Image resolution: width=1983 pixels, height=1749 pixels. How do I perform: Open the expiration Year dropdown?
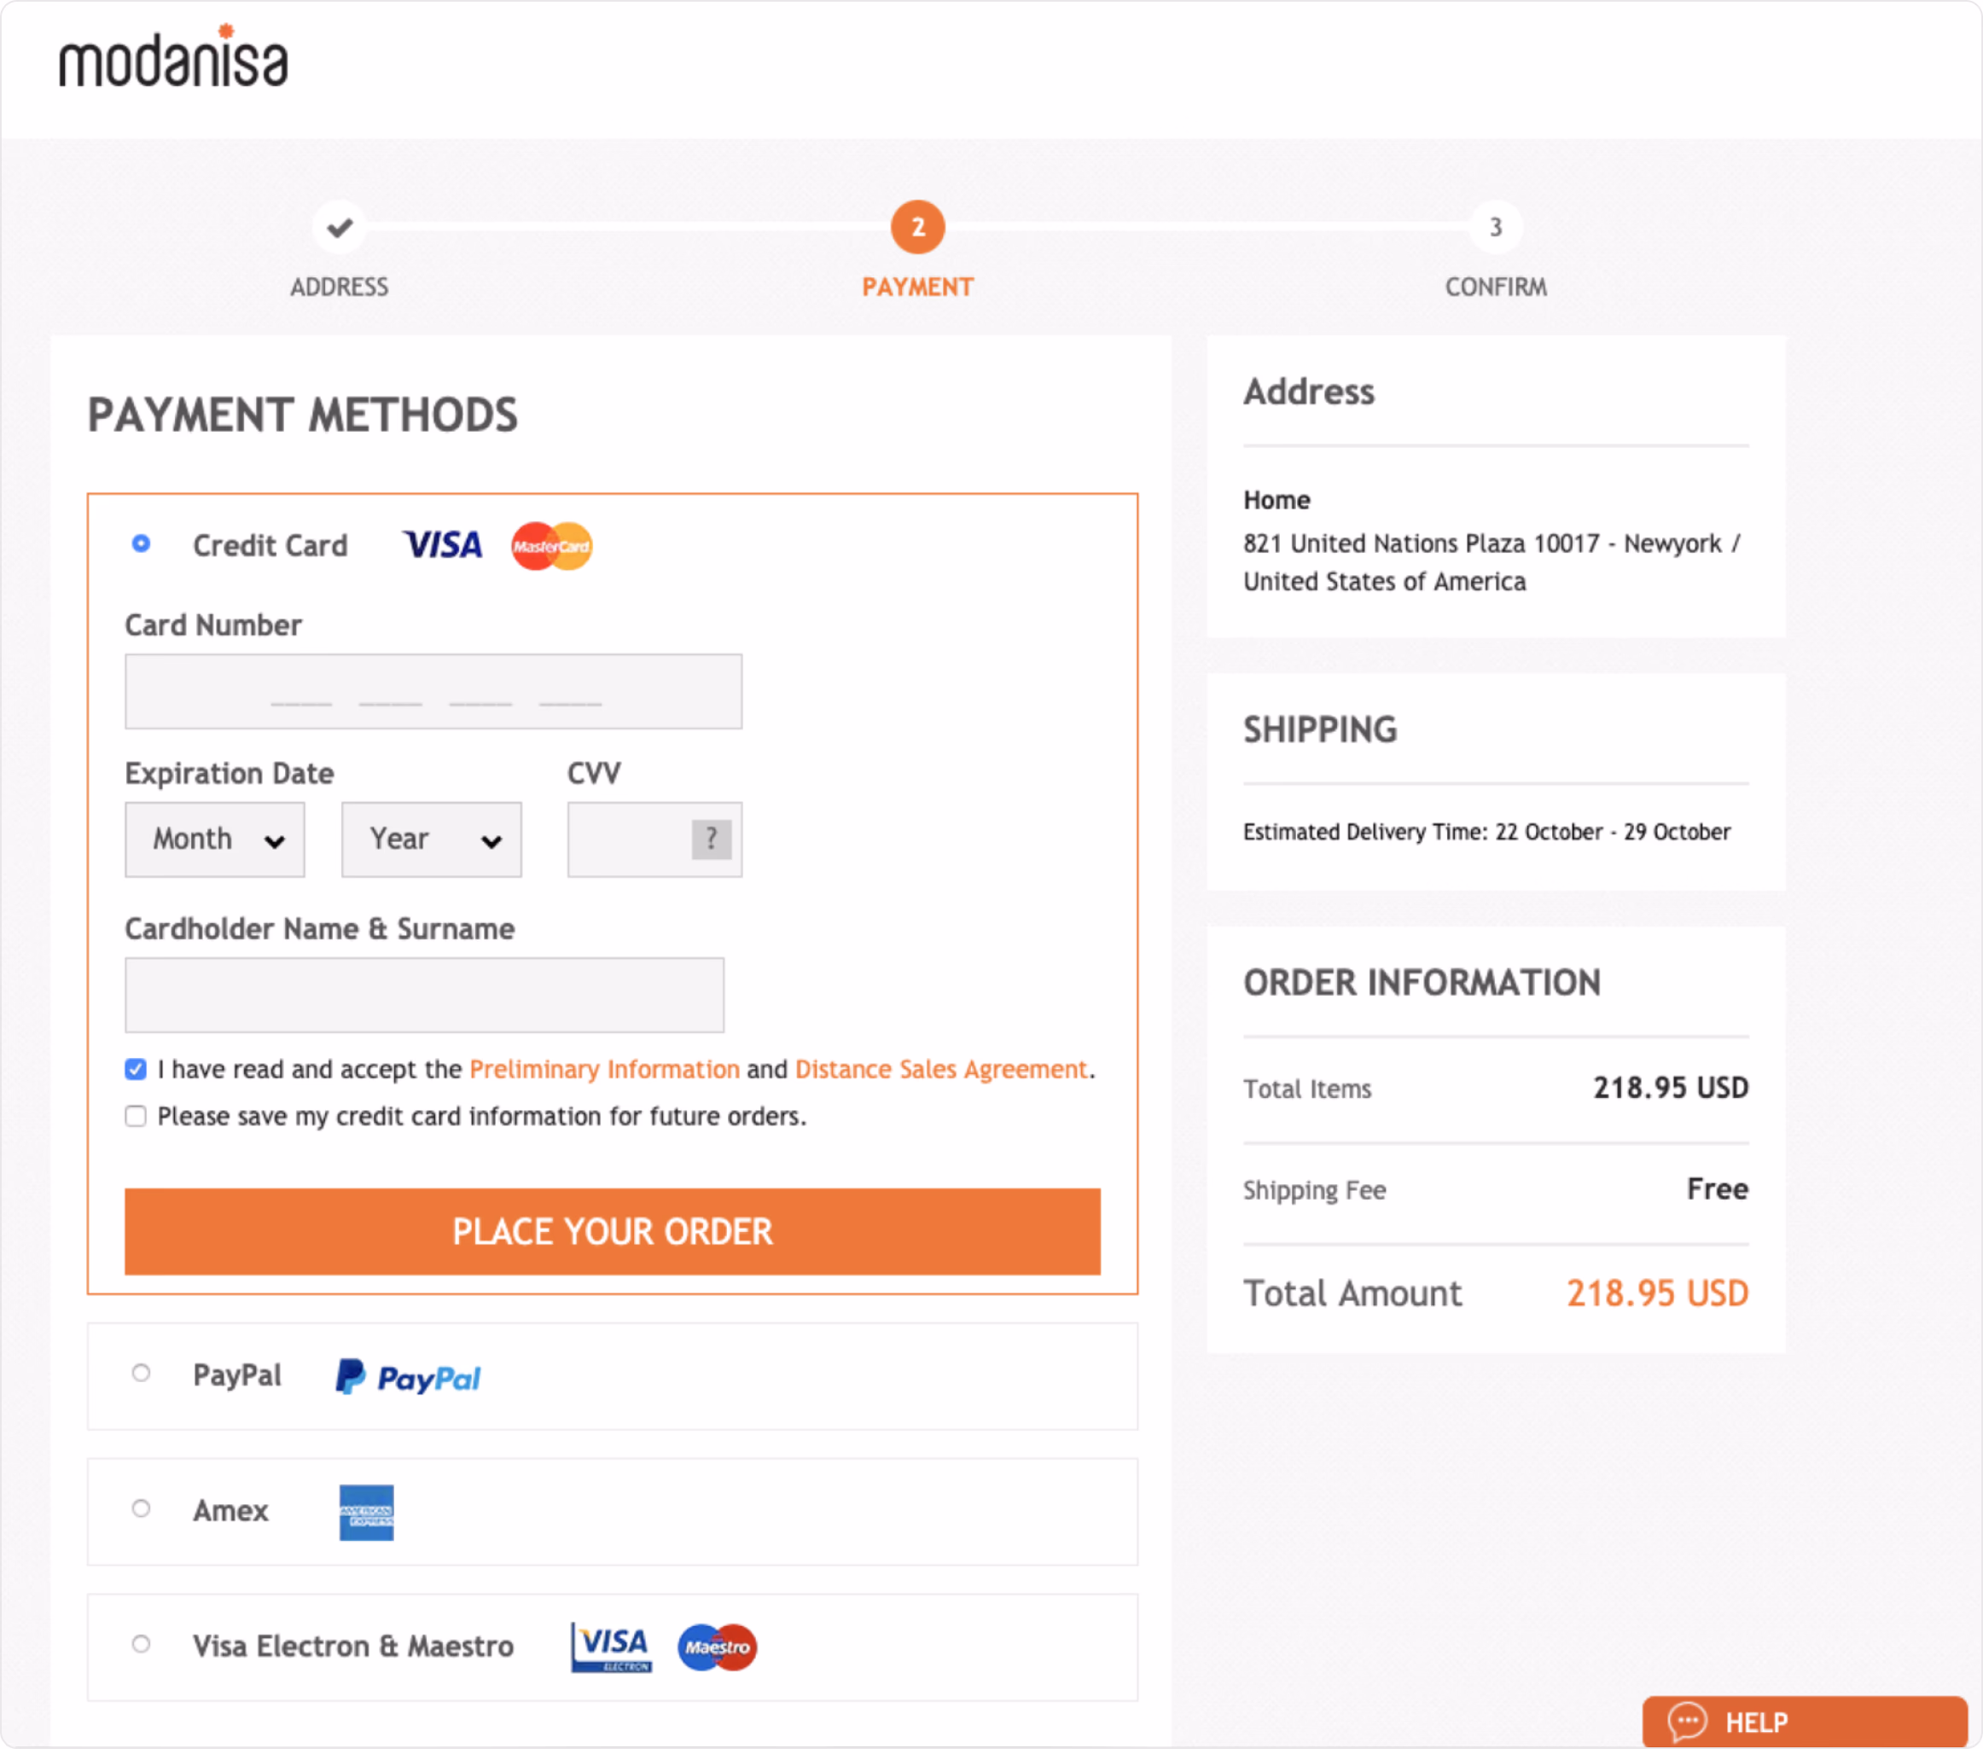click(x=432, y=839)
